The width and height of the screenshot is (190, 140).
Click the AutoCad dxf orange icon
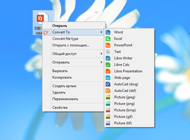[x=108, y=91]
